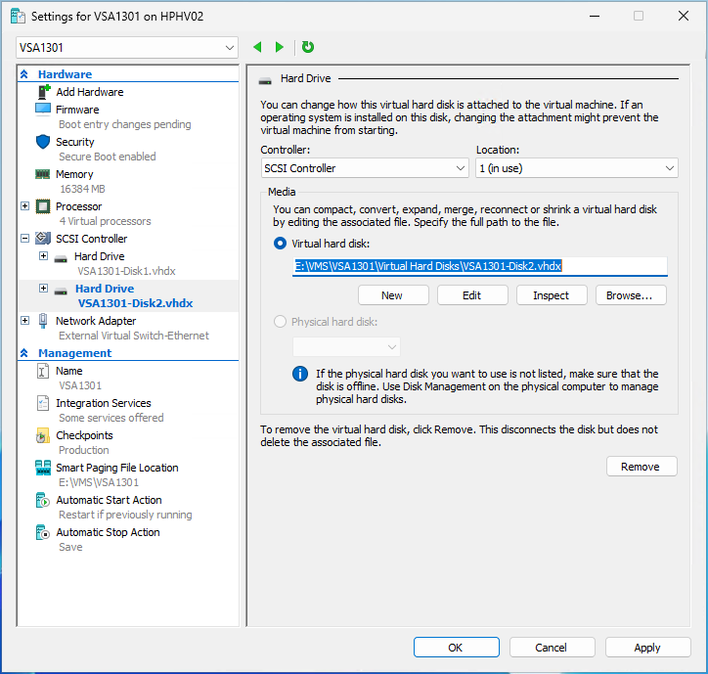
Task: Expand the Processor tree node
Action: [x=25, y=206]
